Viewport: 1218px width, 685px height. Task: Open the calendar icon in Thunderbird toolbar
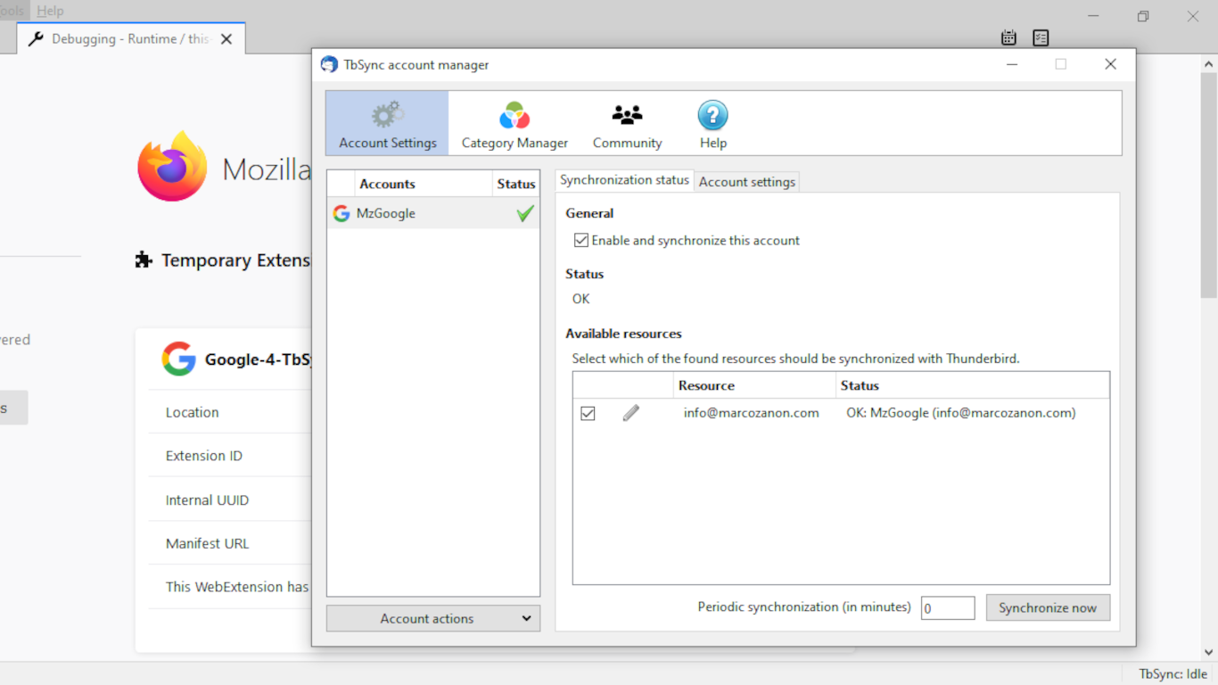pos(1008,37)
